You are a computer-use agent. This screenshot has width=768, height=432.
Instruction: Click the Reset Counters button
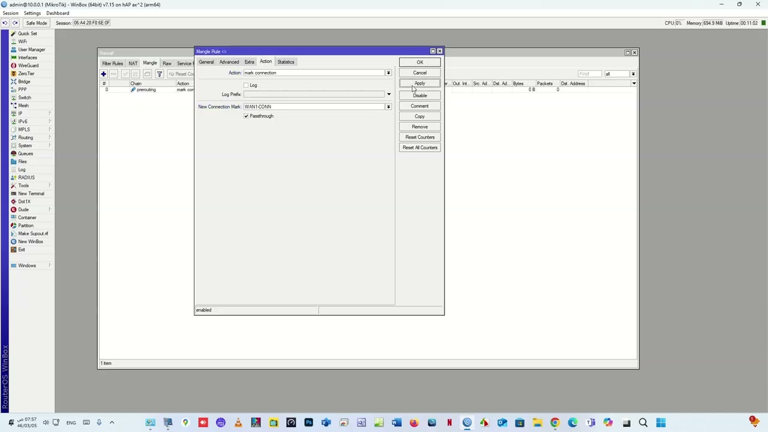[x=420, y=137]
